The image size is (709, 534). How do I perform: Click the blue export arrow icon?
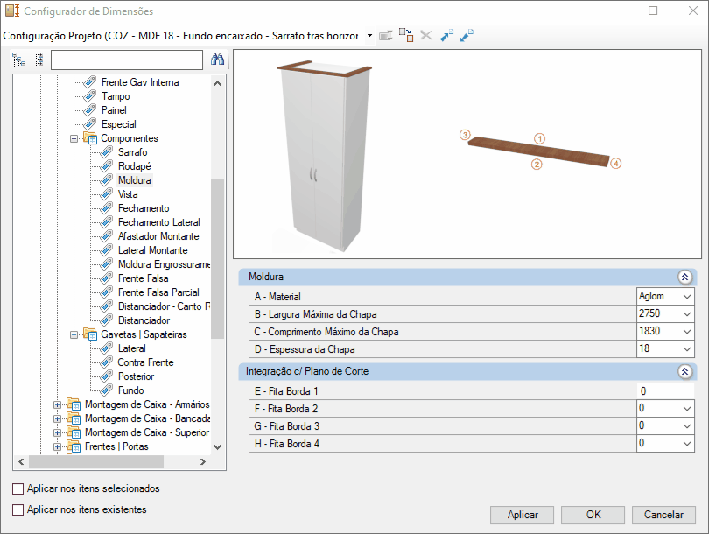tap(446, 35)
